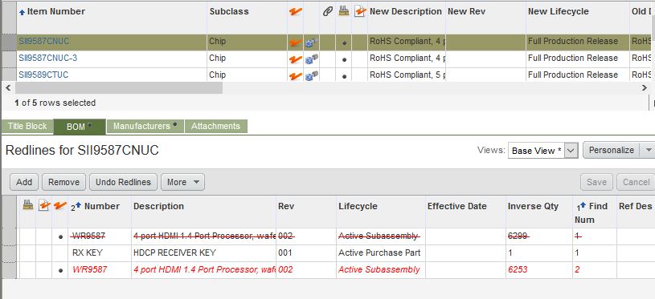
Task: Open the Personalize arrow dropdown
Action: point(649,150)
